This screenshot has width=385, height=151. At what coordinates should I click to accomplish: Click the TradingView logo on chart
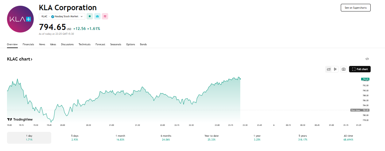20,119
